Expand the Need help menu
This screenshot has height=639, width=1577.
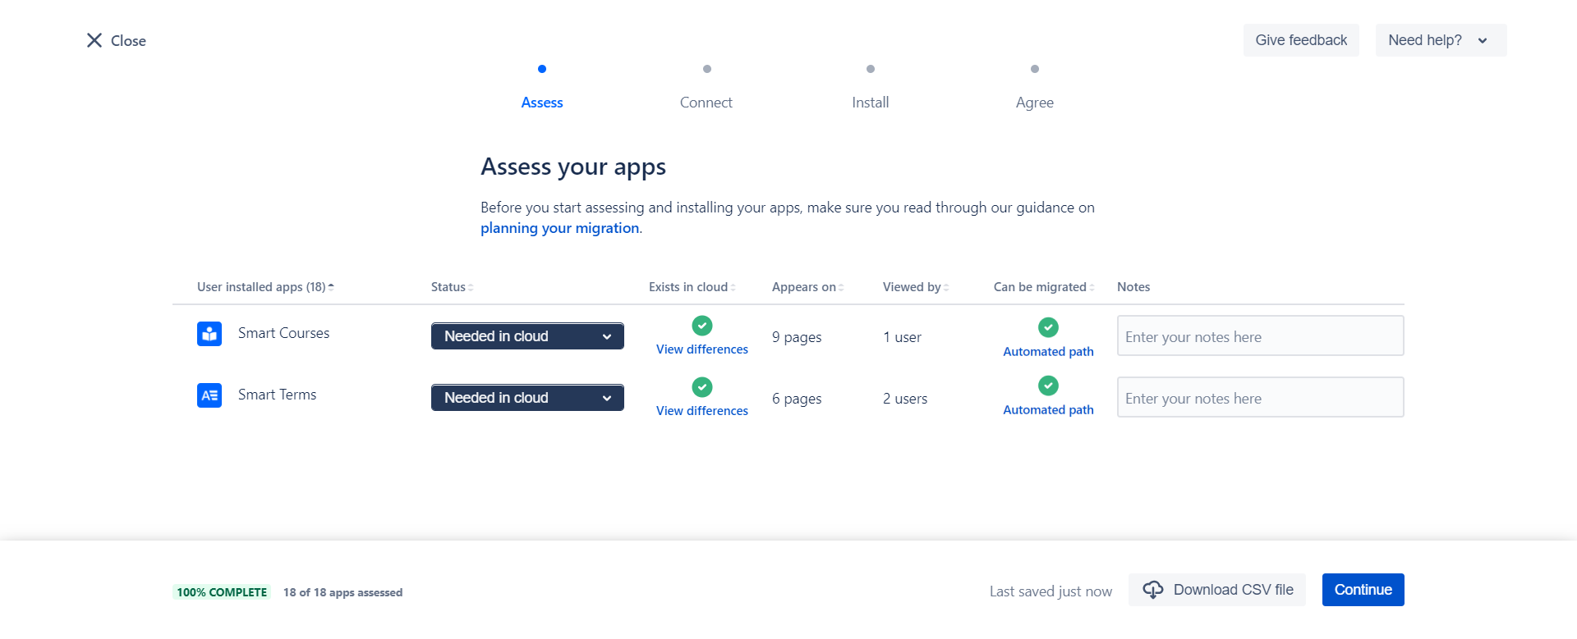(x=1441, y=40)
